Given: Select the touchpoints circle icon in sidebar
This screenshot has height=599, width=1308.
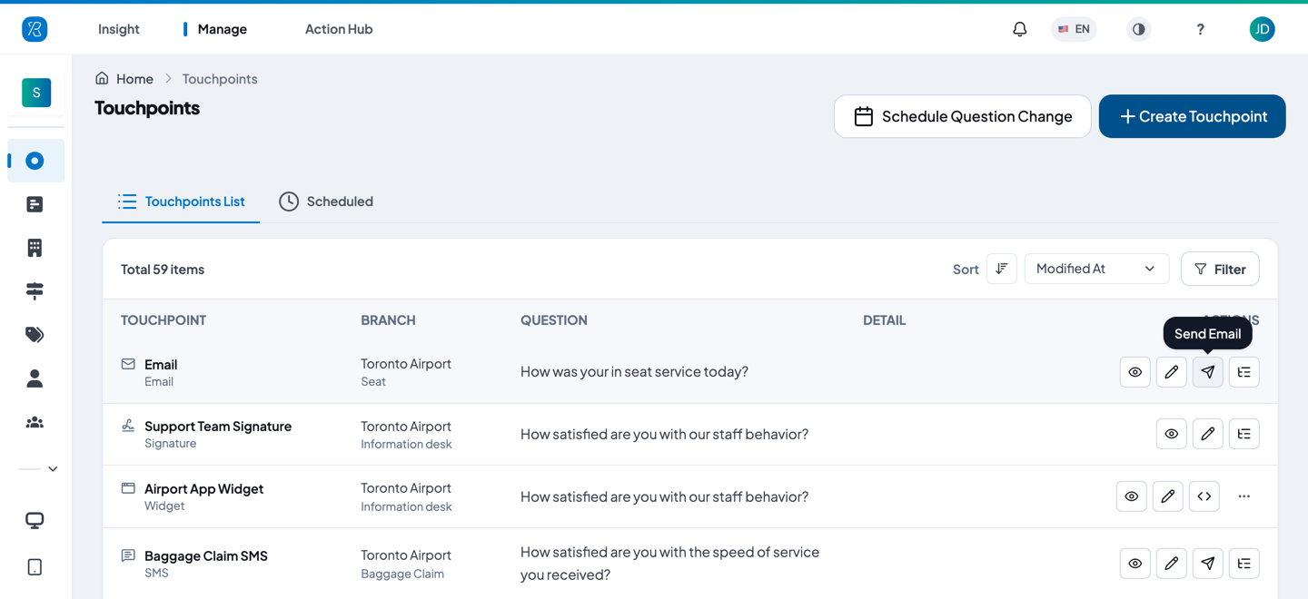Looking at the screenshot, I should (35, 161).
